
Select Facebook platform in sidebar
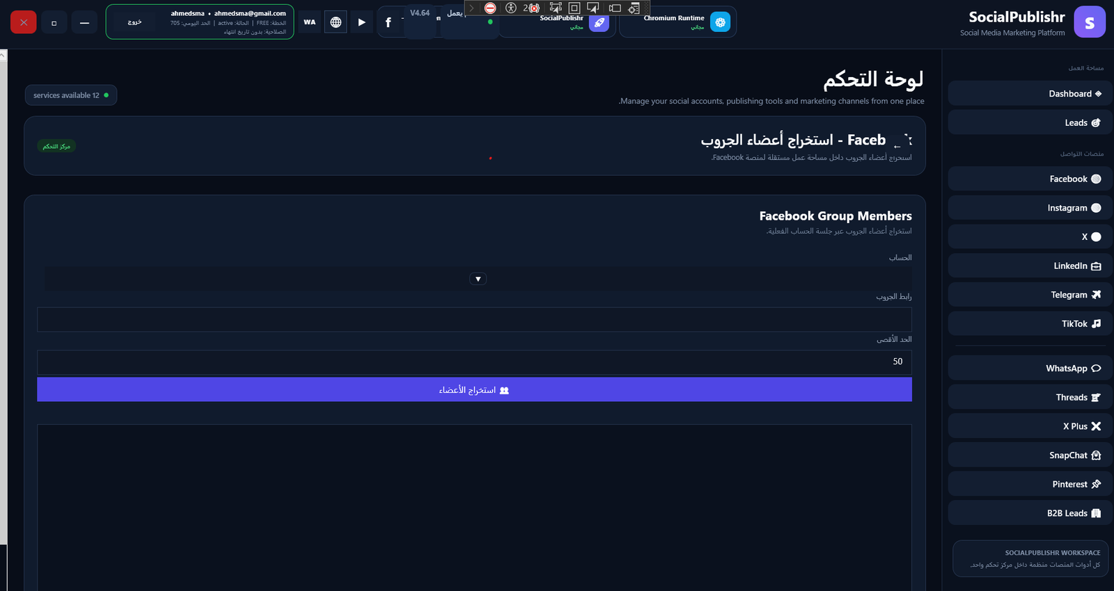pyautogui.click(x=1030, y=179)
